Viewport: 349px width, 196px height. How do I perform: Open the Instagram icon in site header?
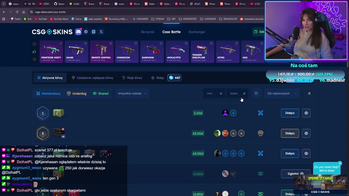[94, 32]
